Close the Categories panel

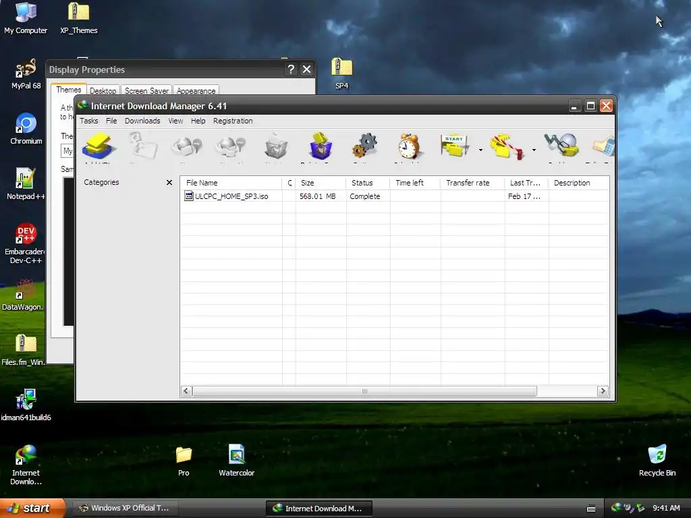point(169,182)
